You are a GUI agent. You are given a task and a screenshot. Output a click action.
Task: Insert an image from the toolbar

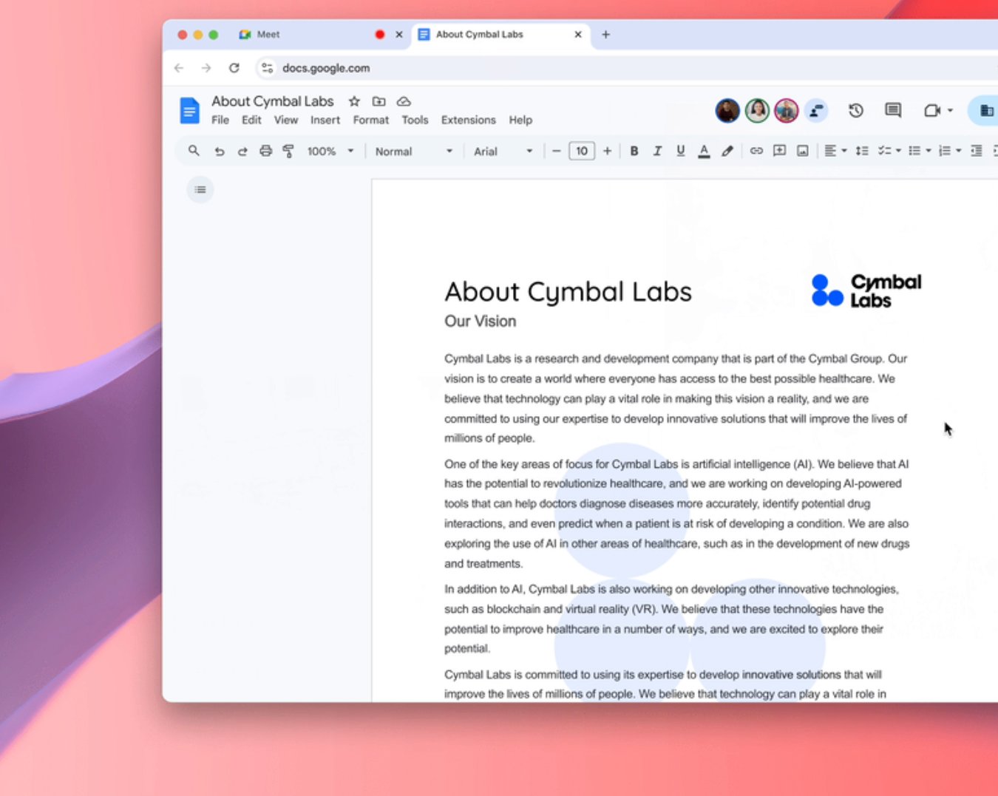pos(803,151)
